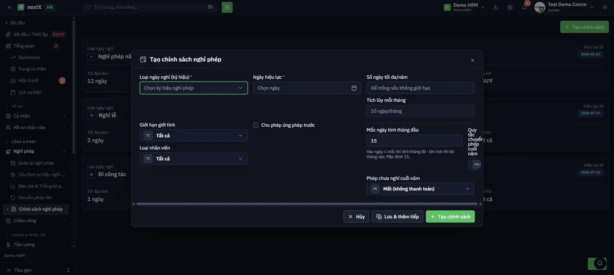Viewport: 614px width, 275px height.
Task: Expand the Cá nhân sidebar item
Action: (x=64, y=116)
